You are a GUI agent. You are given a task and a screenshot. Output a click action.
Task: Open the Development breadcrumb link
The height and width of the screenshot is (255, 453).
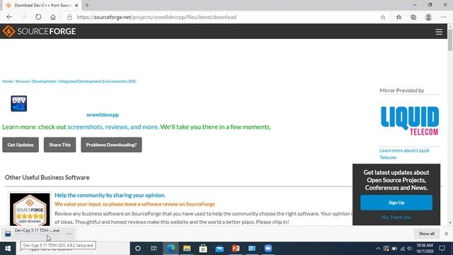(44, 81)
